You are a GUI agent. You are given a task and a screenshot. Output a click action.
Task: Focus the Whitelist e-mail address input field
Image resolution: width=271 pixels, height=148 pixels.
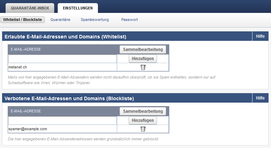[62, 59]
